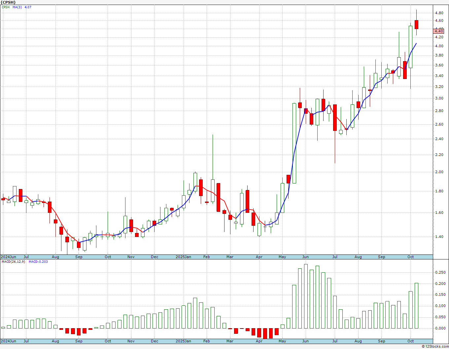Select the 3.60 price axis label
Viewport: 449px width, 349px height.
click(439, 65)
